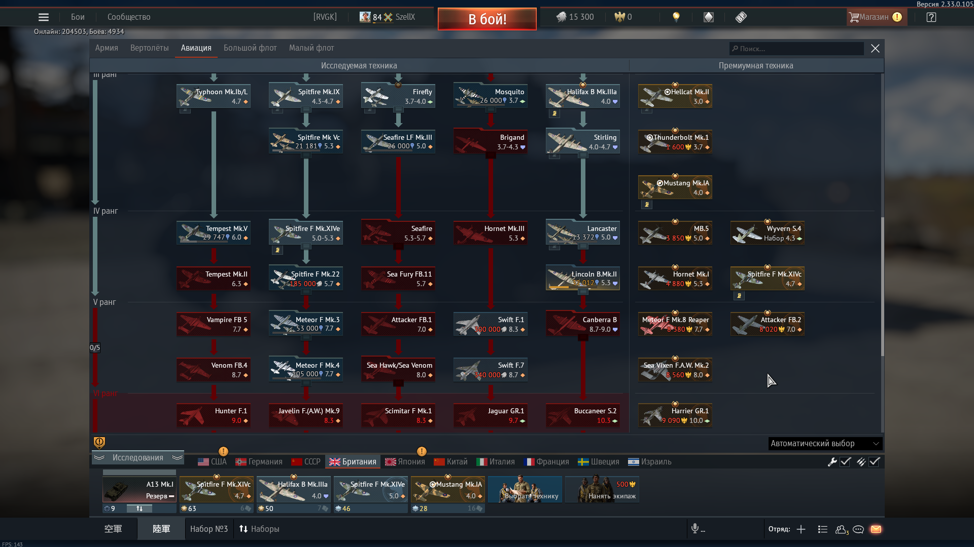The width and height of the screenshot is (974, 547).
Task: Toggle the auto-refill ammo checkbox
Action: (874, 462)
